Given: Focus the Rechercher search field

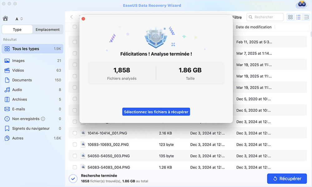Looking at the screenshot, I should (265, 17).
